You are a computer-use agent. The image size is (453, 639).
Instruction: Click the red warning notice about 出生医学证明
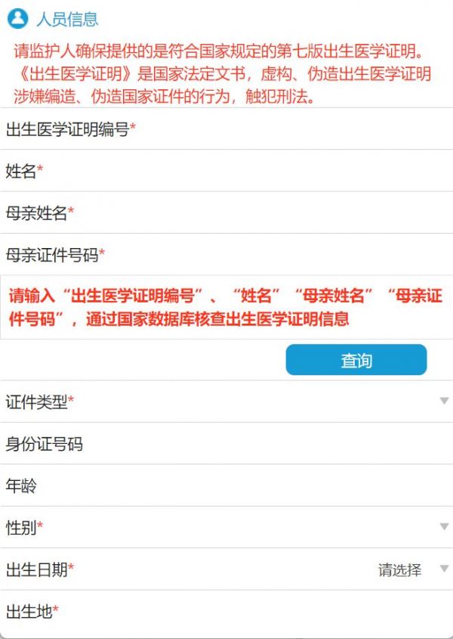[x=222, y=74]
